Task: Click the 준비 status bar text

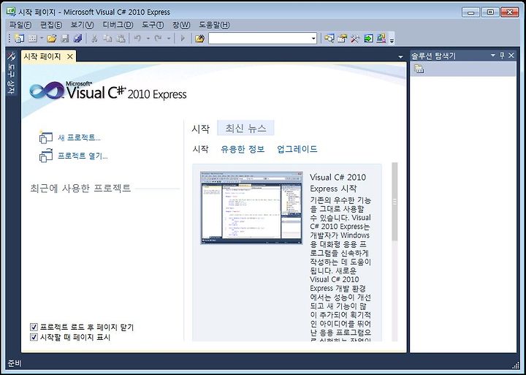Action: tap(15, 363)
